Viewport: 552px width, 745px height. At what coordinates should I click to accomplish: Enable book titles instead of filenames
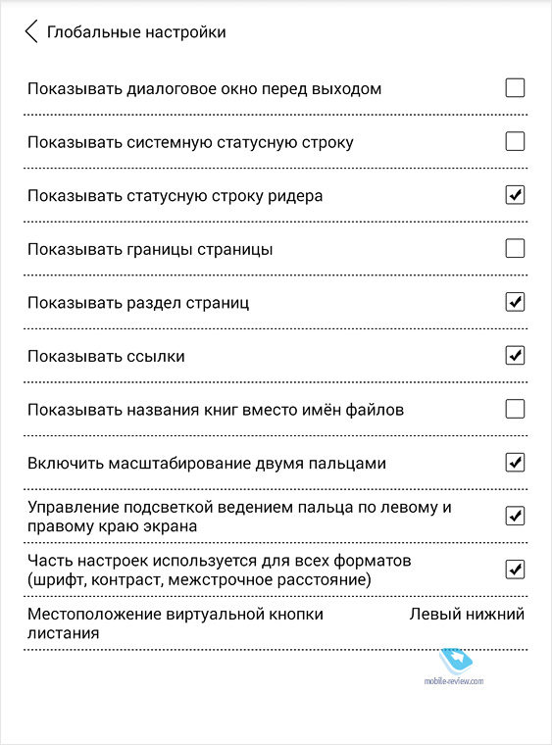[515, 409]
